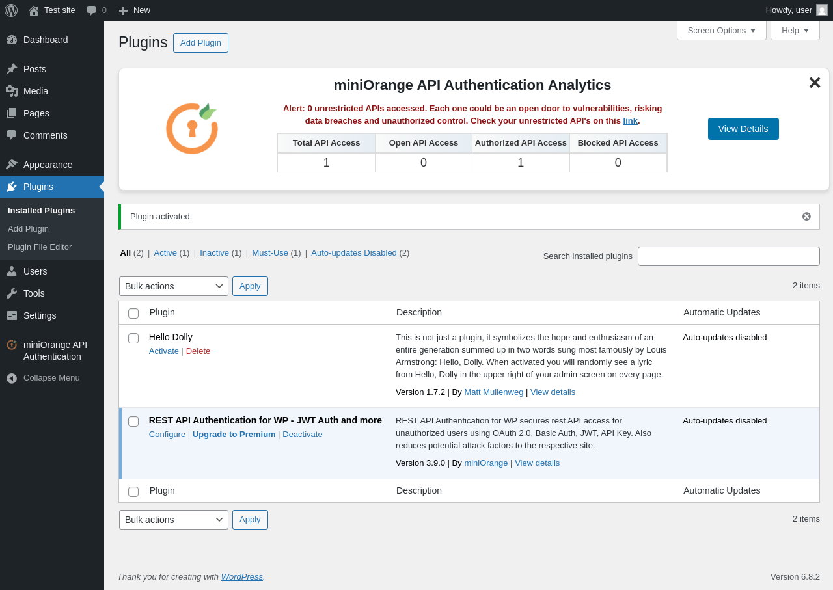The width and height of the screenshot is (833, 590).
Task: Toggle select-all checkbox in table header
Action: [133, 314]
